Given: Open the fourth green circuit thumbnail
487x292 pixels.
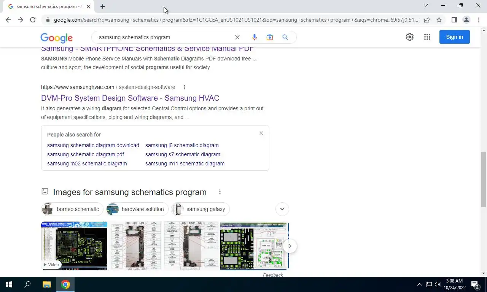Looking at the screenshot, I should click(x=253, y=246).
